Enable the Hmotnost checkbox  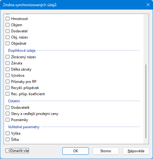coord(7,19)
